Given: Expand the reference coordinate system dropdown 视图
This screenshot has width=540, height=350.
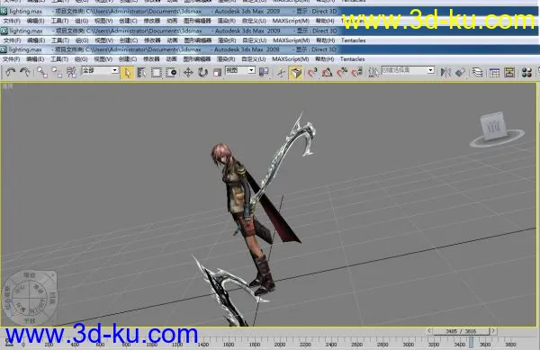Looking at the screenshot, I should coord(251,70).
